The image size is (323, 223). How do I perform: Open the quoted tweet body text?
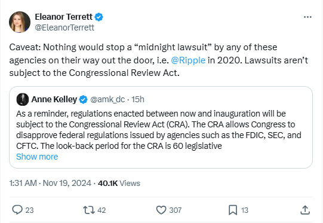pos(159,130)
